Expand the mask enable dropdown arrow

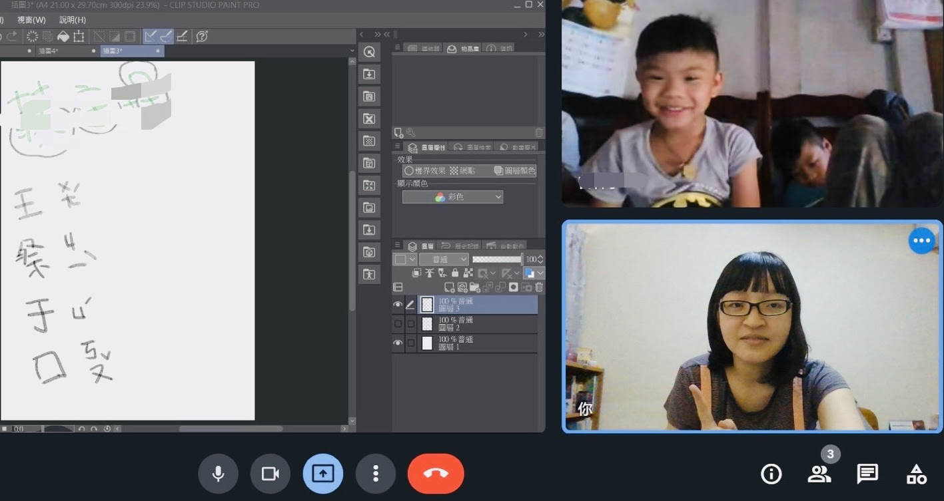492,273
